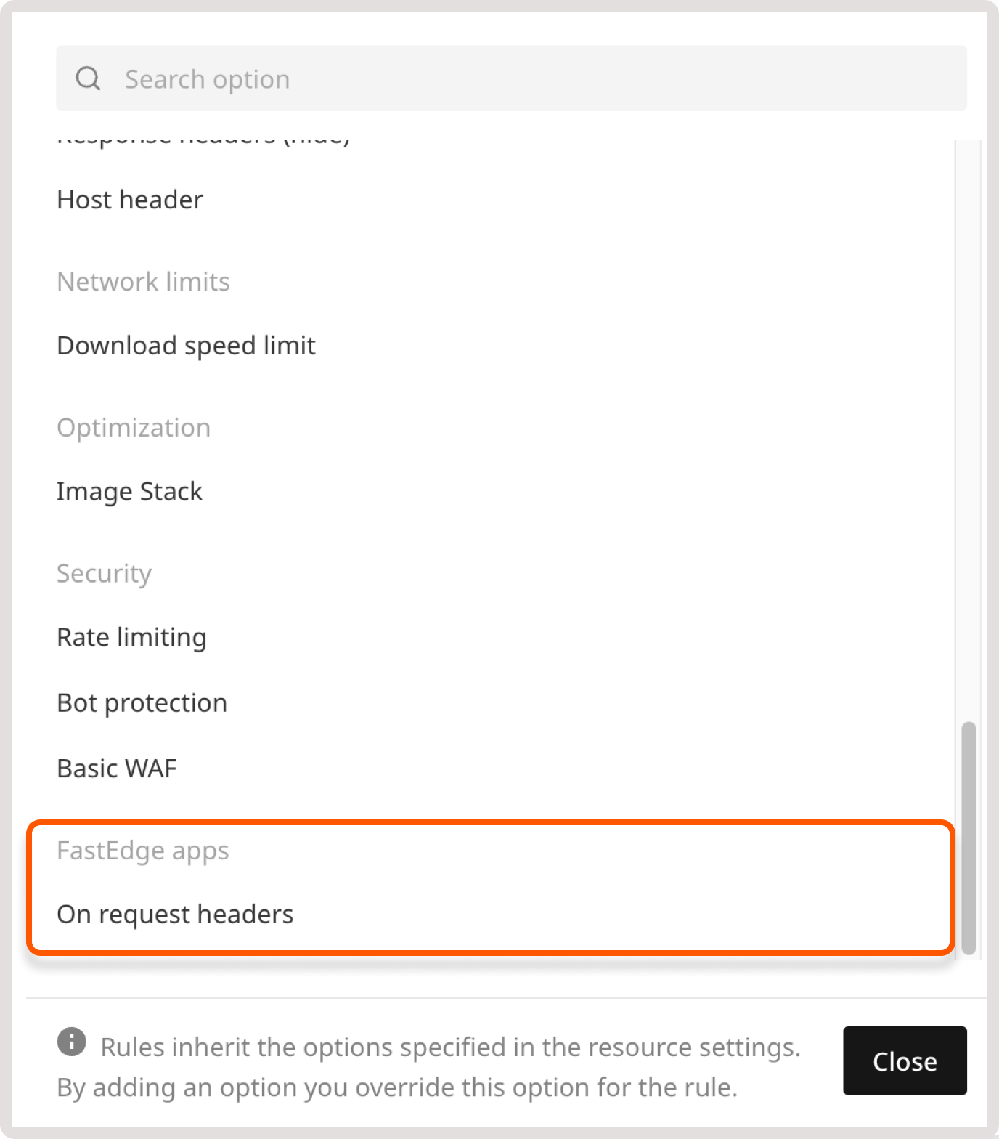
Task: Pick the Basic WAF security option
Action: (x=117, y=768)
